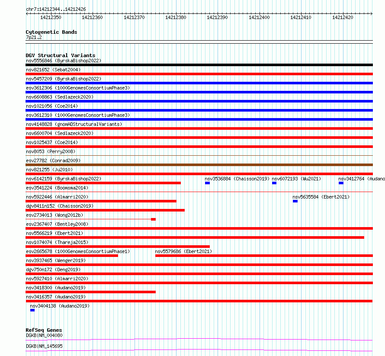This screenshot has width=385, height=356.
Task: Click the short red block of esv2734013
Action: pos(154,219)
